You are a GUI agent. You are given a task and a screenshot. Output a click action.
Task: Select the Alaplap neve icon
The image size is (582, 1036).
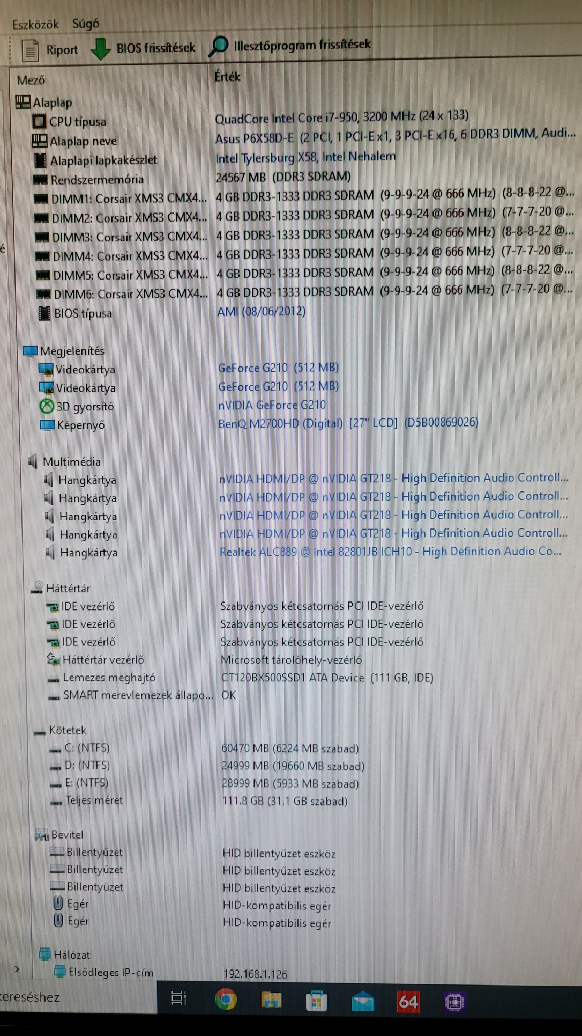(x=40, y=141)
